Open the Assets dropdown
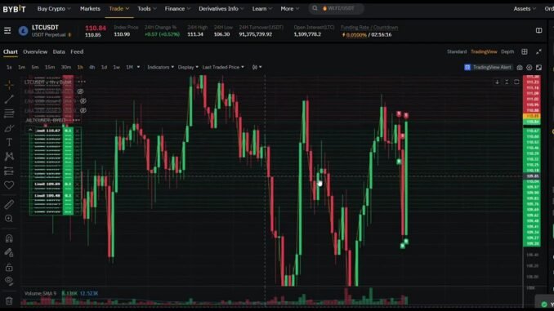This screenshot has width=554, height=311. click(x=525, y=8)
